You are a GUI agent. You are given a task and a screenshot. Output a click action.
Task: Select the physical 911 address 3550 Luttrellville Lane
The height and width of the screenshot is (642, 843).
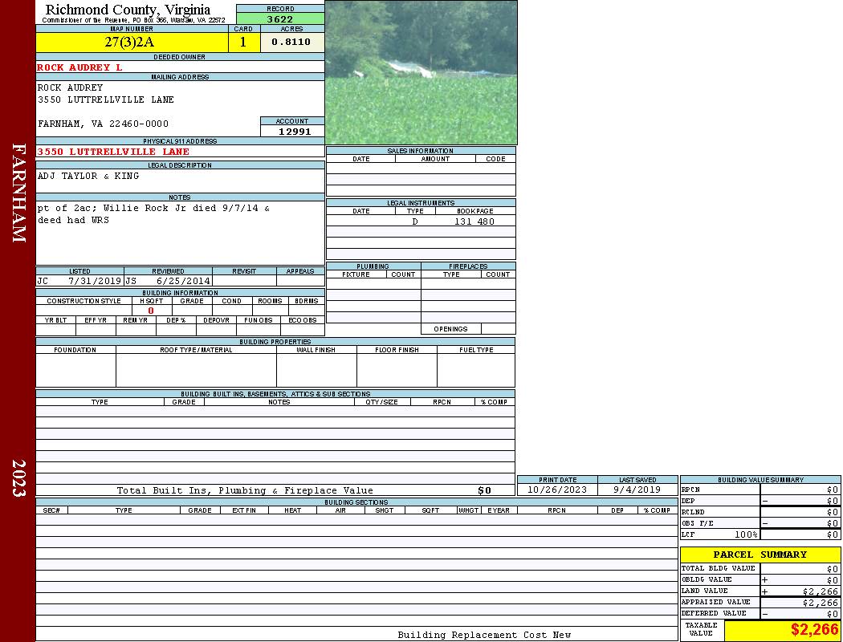click(113, 152)
